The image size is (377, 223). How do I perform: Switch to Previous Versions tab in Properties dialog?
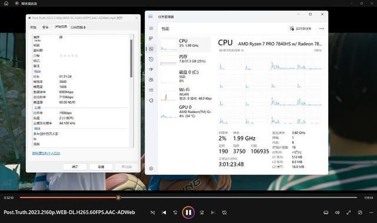78,27
